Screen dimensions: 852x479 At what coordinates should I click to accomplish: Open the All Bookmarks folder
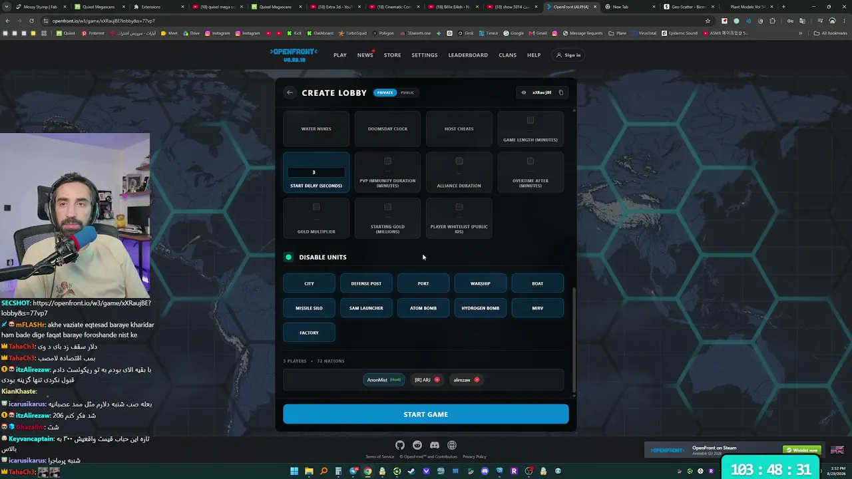(831, 33)
